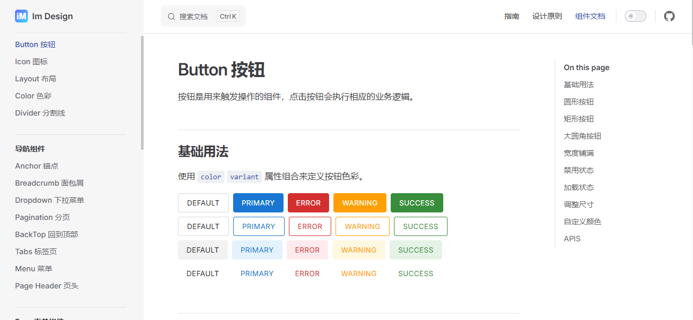Click the solid green SUCCESS button
693x320 pixels.
pos(417,203)
